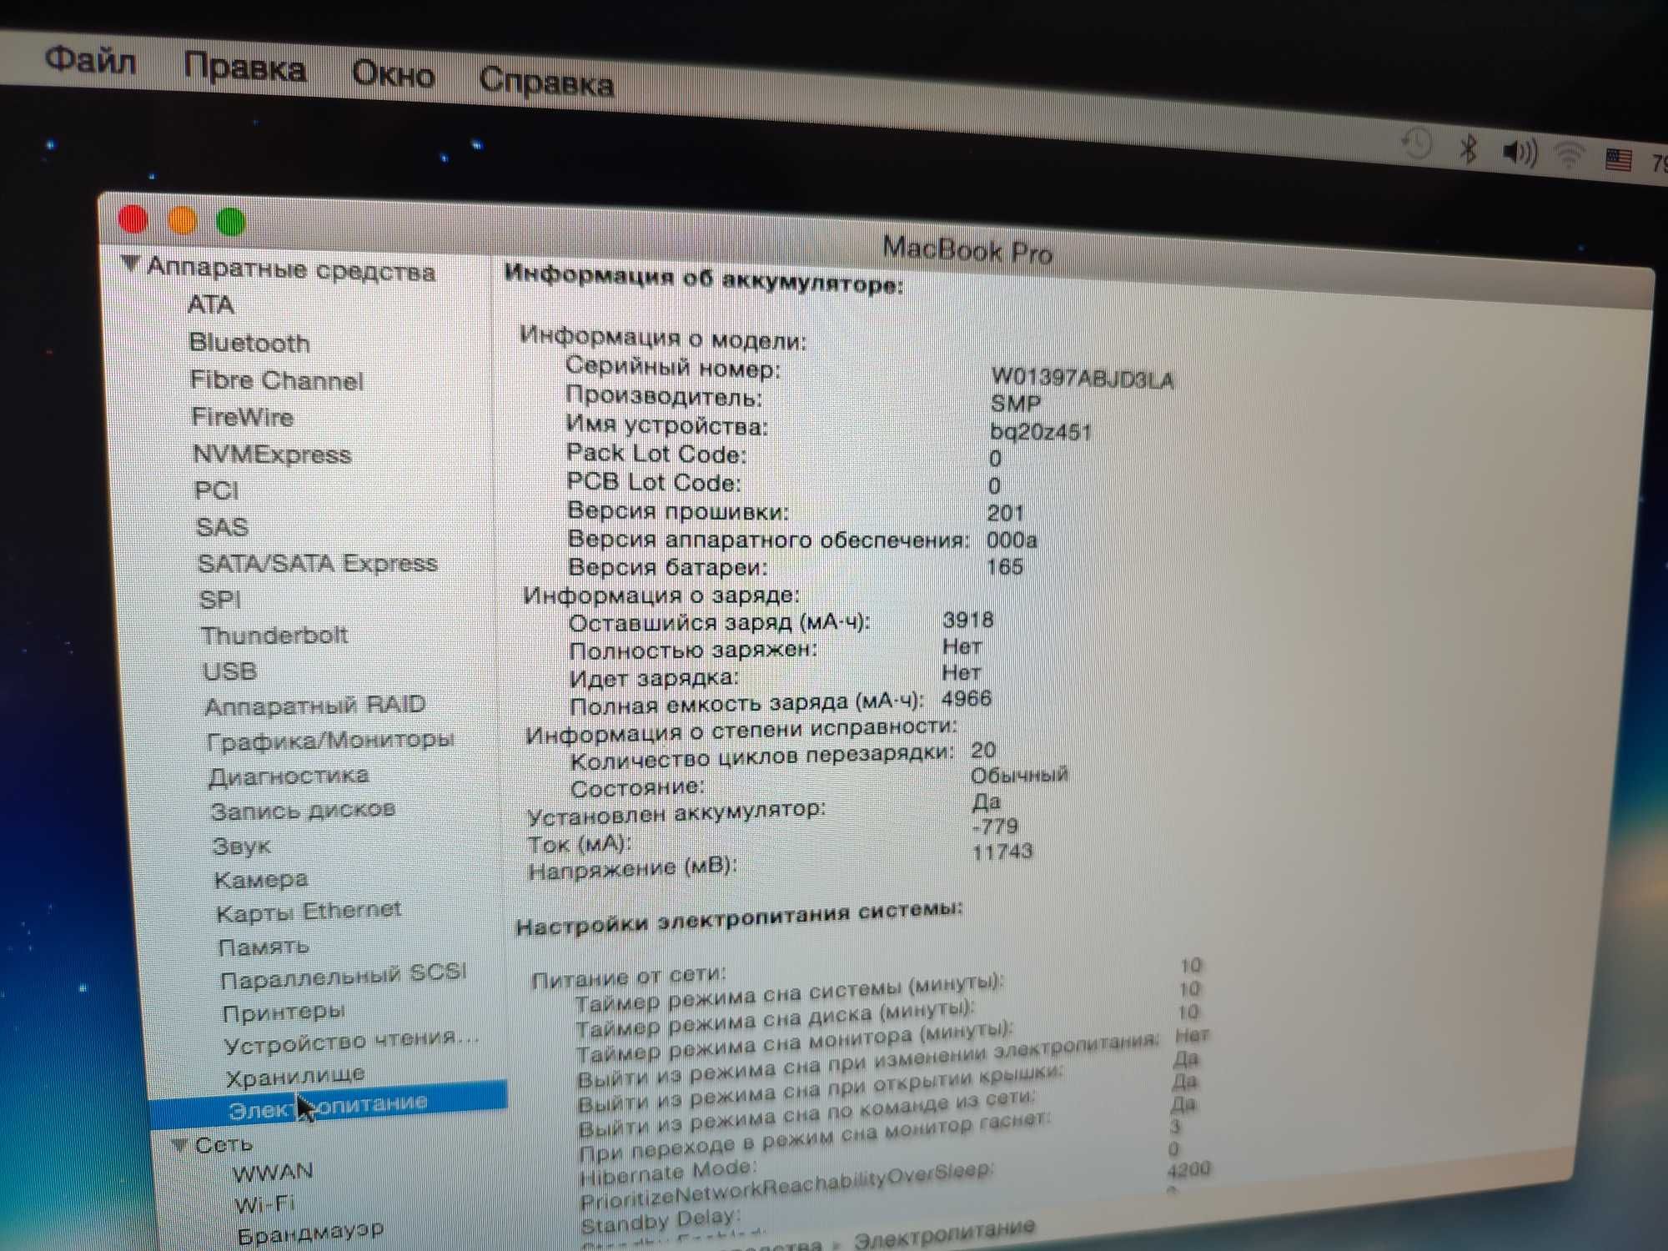Collapse the Аппаратные средства section
This screenshot has width=1668, height=1251.
[x=130, y=264]
